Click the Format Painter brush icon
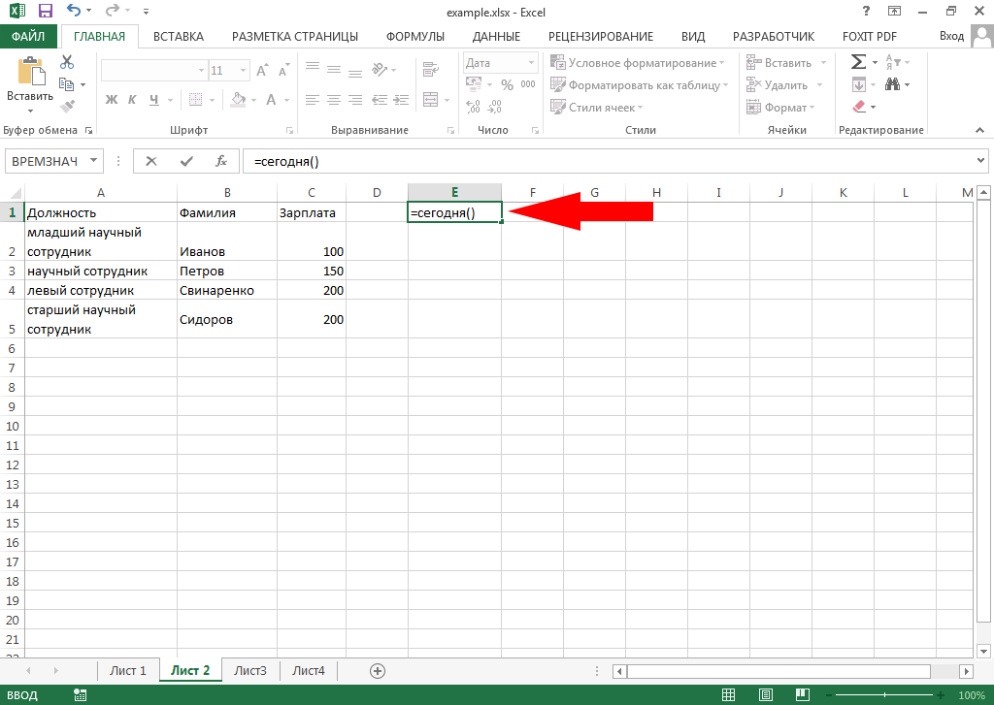The height and width of the screenshot is (705, 994). coord(67,106)
